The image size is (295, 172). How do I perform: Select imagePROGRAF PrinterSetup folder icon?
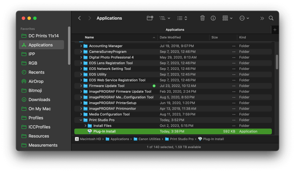coord(86,103)
